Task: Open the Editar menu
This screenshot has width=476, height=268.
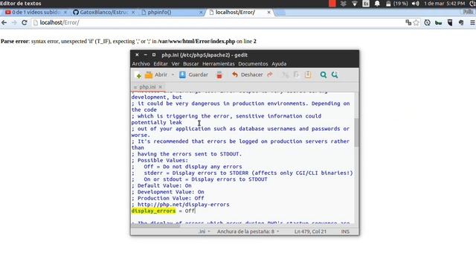Action: point(161,64)
